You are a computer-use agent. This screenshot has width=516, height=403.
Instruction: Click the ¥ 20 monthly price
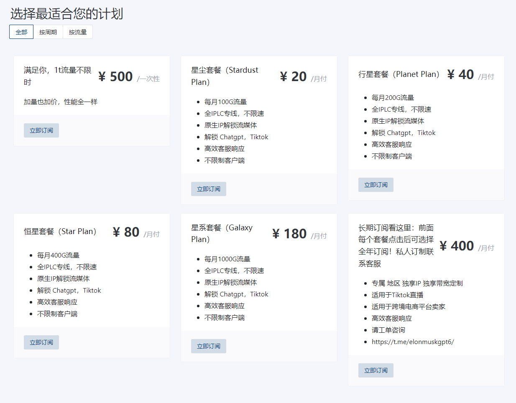[x=294, y=77]
